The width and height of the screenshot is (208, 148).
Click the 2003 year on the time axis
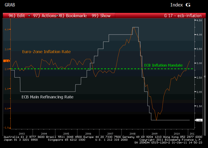tap(22, 133)
